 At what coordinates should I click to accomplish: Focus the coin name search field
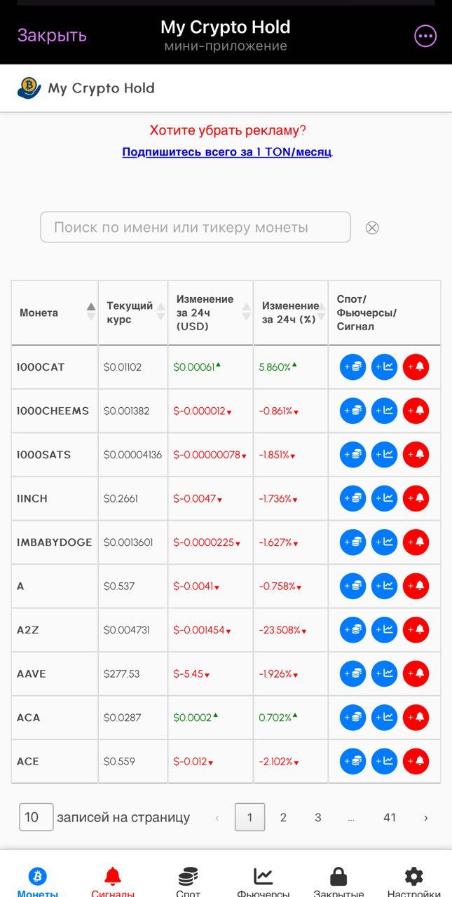click(x=195, y=227)
